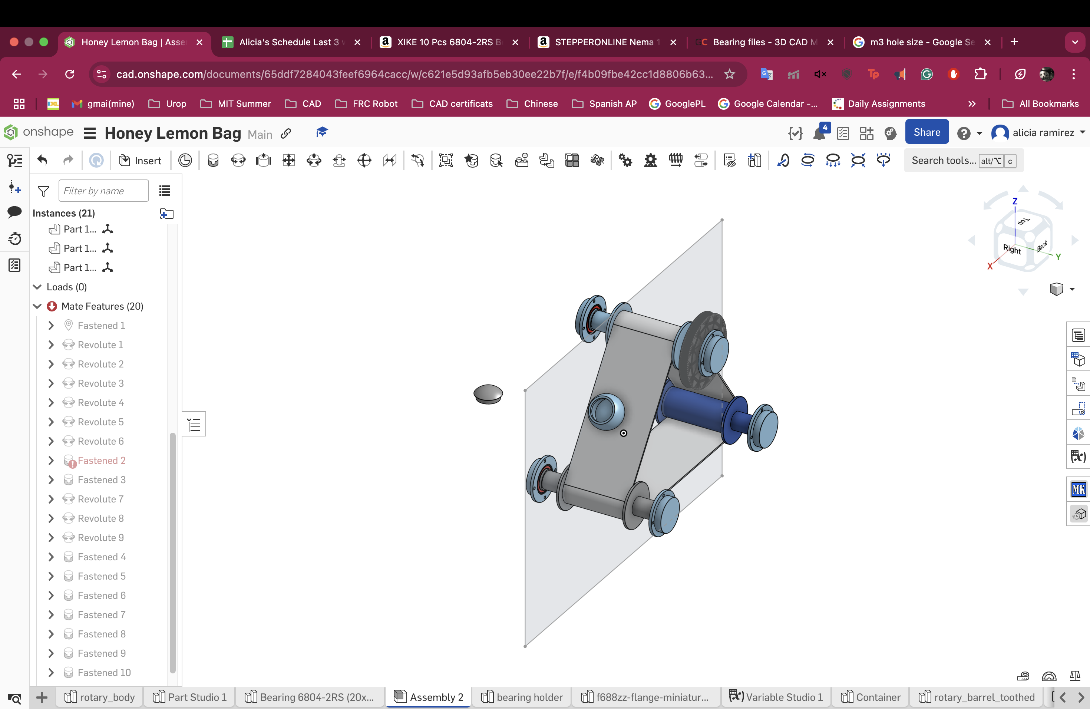Click the filter funnel icon
This screenshot has height=709, width=1090.
click(43, 191)
